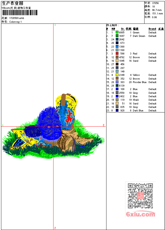Click the N# column header
The width and height of the screenshot is (165, 230).
coord(113,29)
